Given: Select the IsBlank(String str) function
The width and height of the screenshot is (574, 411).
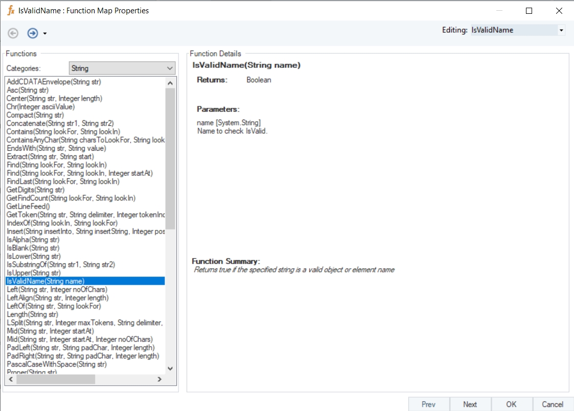Looking at the screenshot, I should coord(33,248).
